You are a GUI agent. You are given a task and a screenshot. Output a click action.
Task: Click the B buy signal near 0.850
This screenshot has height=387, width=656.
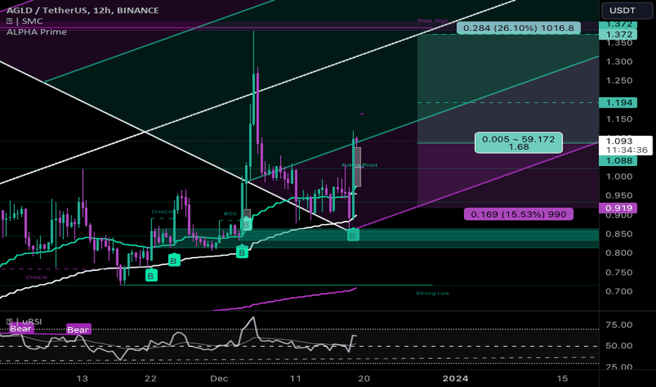(x=352, y=236)
